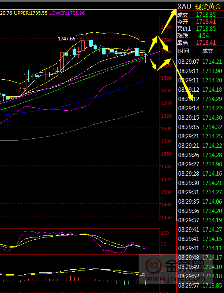The image size is (224, 293).
Task: Select tick row 08:29:28 at 1714.16
Action: pos(200,174)
